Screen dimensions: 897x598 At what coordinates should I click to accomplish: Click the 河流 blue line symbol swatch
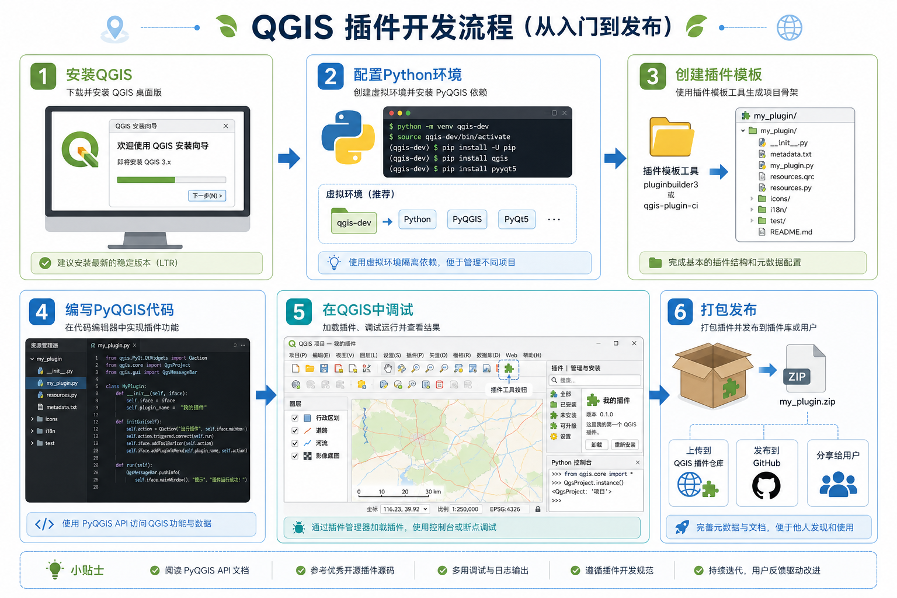pos(307,443)
